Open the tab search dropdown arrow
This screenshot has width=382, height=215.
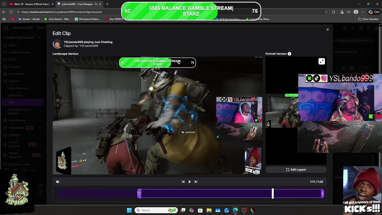[4, 4]
